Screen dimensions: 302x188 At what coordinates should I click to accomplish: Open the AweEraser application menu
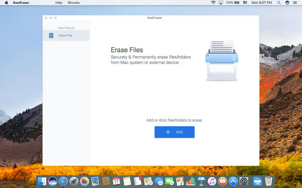21,3
